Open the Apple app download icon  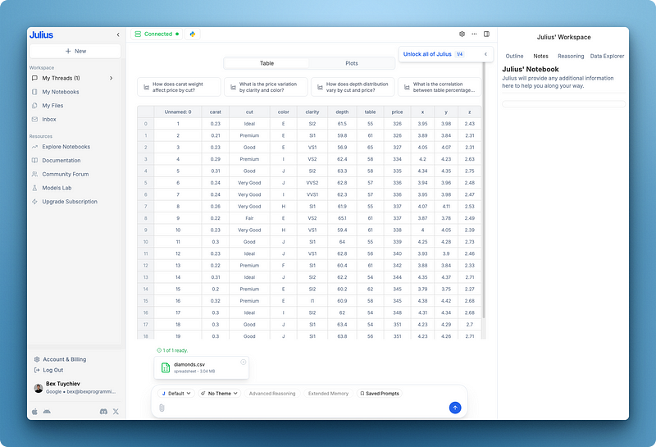[34, 412]
